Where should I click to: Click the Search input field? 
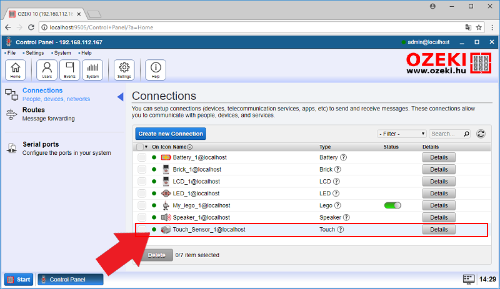point(446,134)
